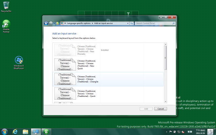Viewport: 216px width, 135px height.
Task: Launch Internet Explorer from taskbar
Action: [15, 132]
